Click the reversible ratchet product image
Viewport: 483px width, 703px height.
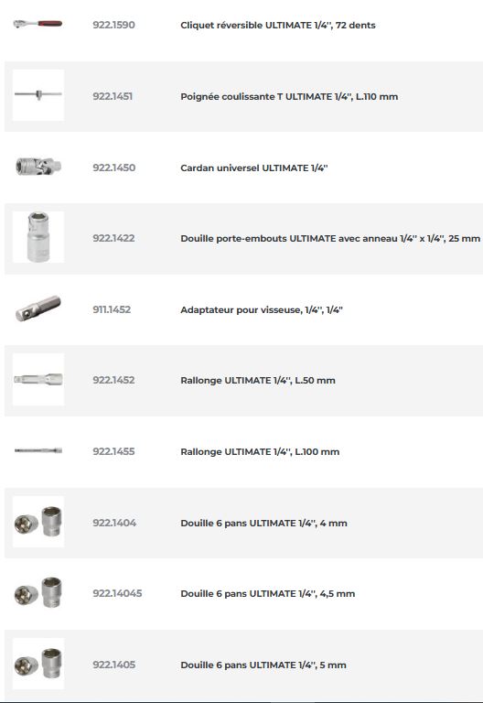click(38, 24)
